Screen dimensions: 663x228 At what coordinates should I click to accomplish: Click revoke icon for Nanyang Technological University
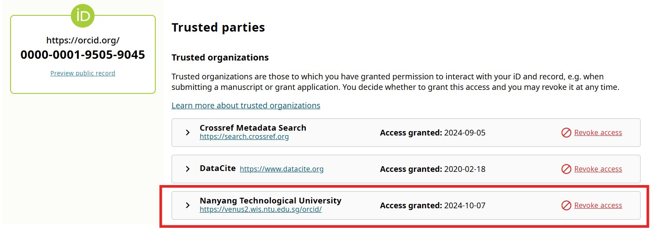566,205
